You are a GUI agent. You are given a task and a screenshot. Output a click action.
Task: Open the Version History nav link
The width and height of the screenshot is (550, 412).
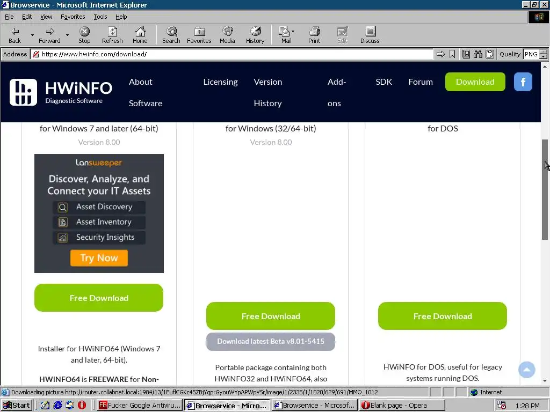267,92
